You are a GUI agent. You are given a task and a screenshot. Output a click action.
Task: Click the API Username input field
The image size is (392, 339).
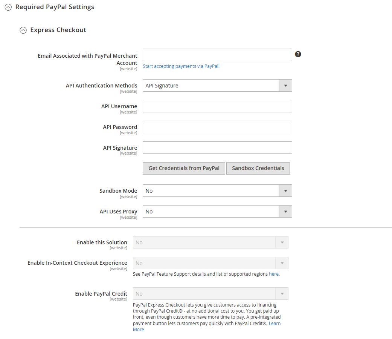point(217,106)
